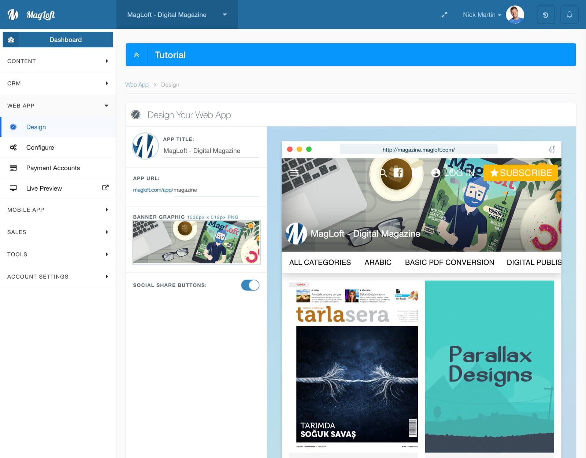Open the notifications bell

[x=570, y=15]
